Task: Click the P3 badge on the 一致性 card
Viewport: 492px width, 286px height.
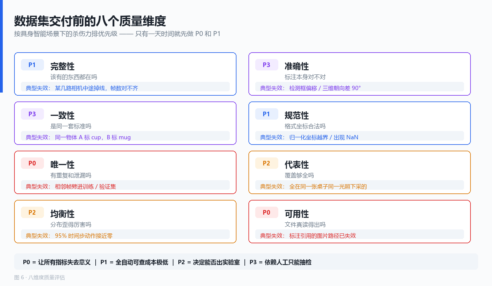Action: (32, 114)
